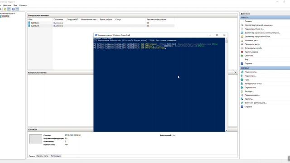Switch to the Репликация tab
Screen dimensions: 290x163
pos(56,156)
